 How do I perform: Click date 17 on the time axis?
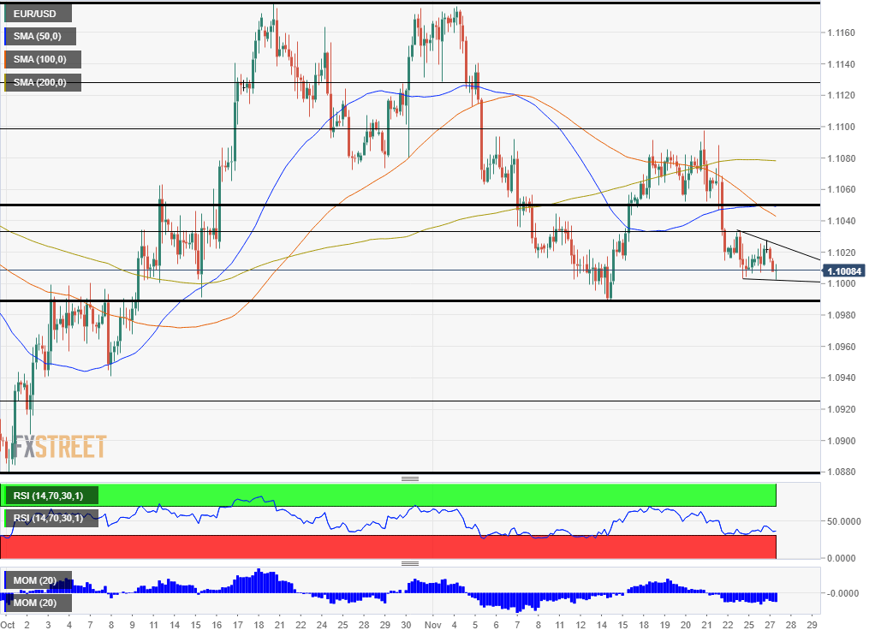point(238,625)
